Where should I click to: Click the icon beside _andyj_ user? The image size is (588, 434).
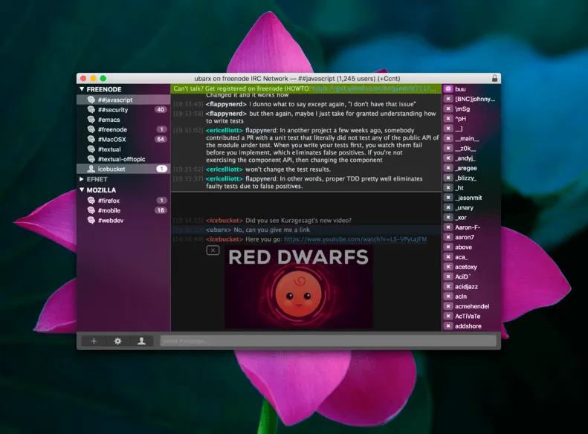coord(448,158)
